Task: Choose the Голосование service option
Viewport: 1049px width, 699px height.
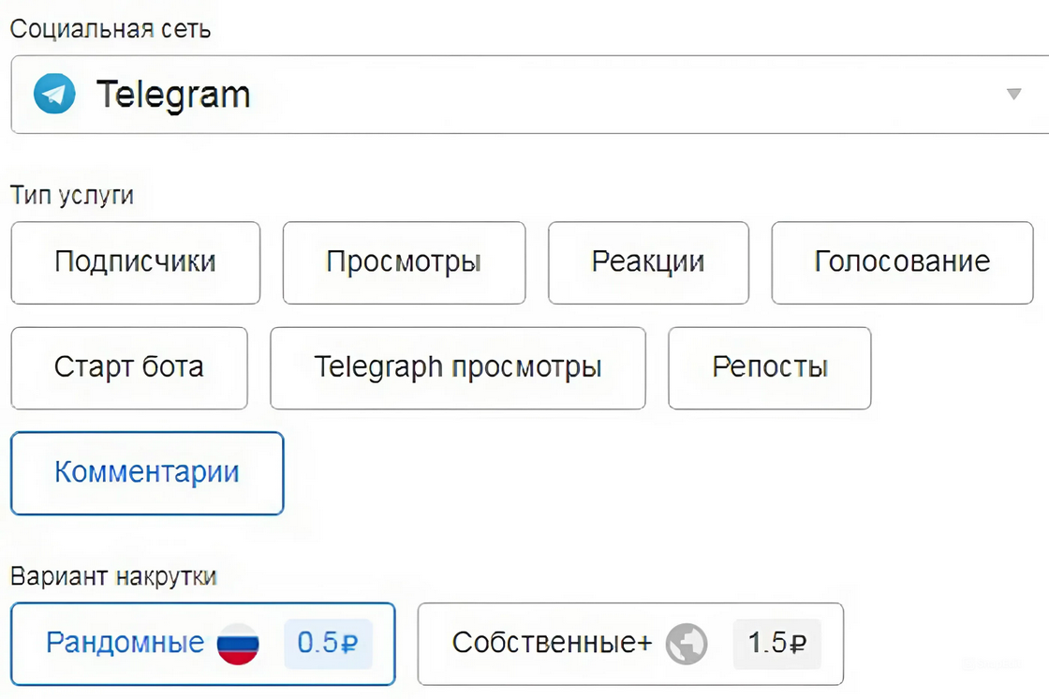Action: [x=902, y=261]
